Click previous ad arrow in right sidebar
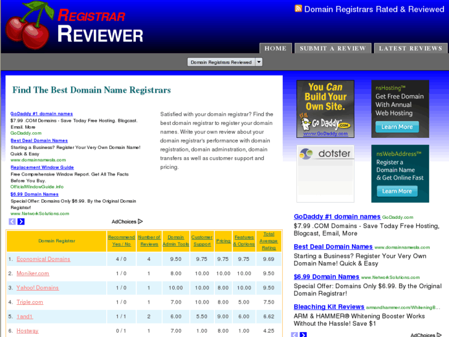Screen dimensions: 449x337 pos(295,335)
